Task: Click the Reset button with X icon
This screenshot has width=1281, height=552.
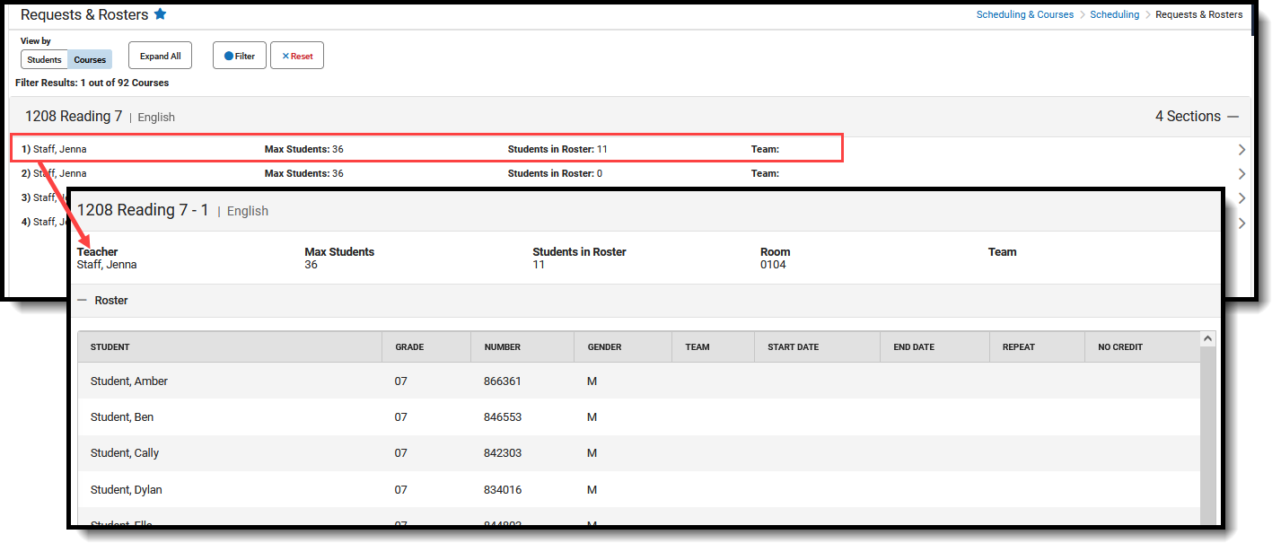Action: click(297, 56)
